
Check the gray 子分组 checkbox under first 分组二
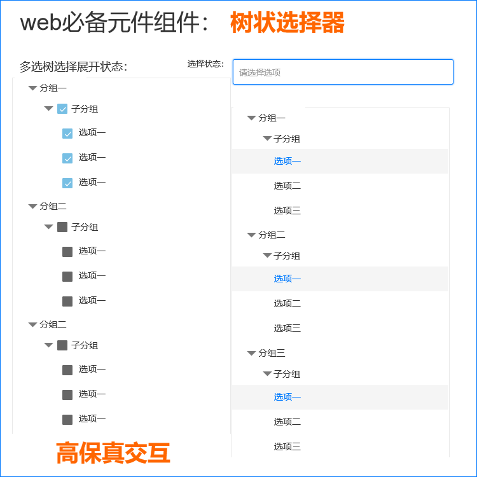(x=62, y=226)
